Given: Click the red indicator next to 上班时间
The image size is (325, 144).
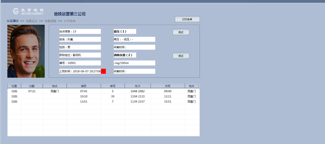Looking at the screenshot, I should [x=103, y=71].
